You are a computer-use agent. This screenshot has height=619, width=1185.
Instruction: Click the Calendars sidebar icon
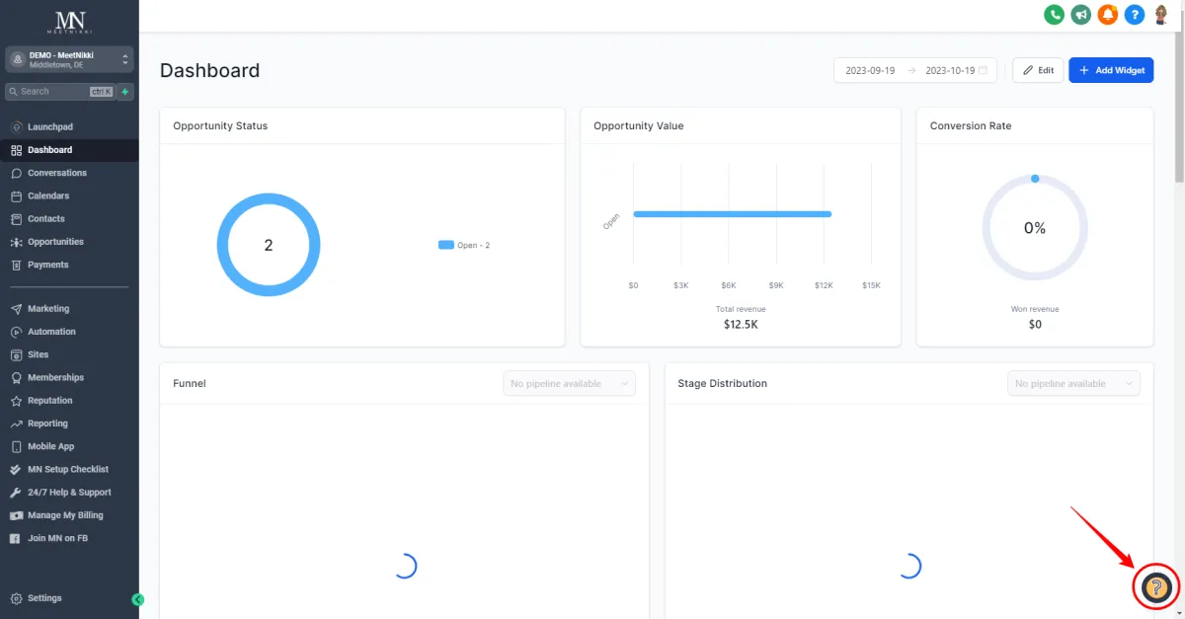(x=17, y=195)
